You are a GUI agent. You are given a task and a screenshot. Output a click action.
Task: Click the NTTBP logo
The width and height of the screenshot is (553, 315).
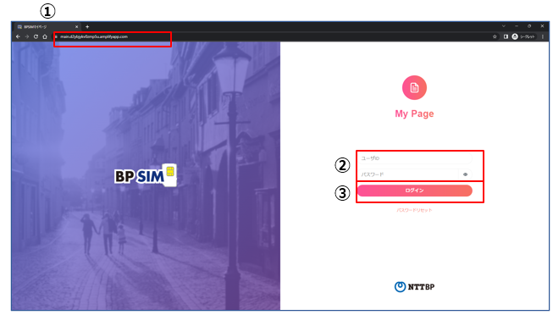pos(414,287)
